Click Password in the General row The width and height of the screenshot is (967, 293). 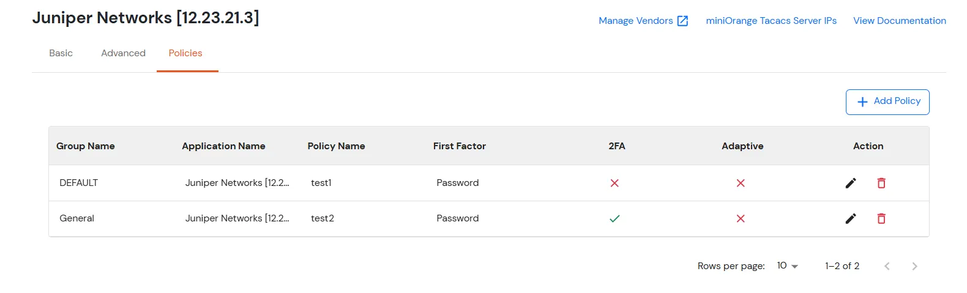click(x=457, y=218)
